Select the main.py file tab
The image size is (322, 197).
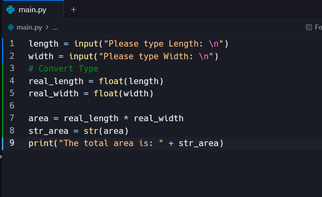[33, 9]
